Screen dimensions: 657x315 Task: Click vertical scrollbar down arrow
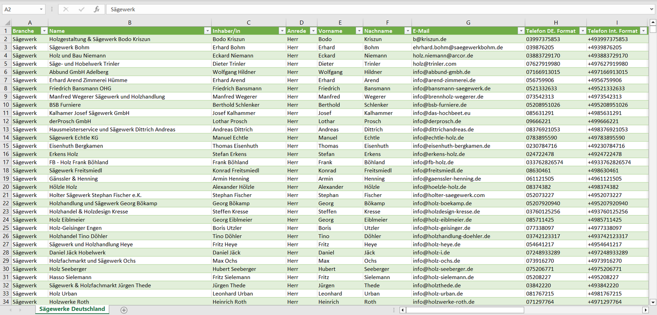tap(653, 301)
